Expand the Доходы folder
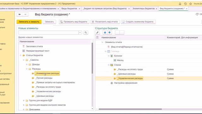The image size is (202, 114). click(27, 64)
